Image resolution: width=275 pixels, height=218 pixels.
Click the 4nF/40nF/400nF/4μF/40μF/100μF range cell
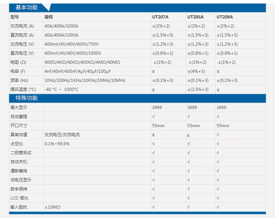(78, 71)
